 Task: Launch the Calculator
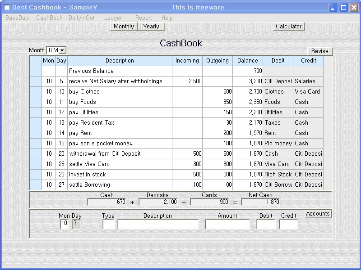(288, 27)
